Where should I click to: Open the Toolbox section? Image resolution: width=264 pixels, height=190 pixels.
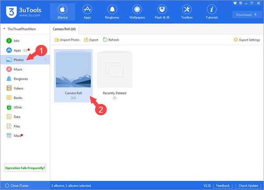coord(187,12)
